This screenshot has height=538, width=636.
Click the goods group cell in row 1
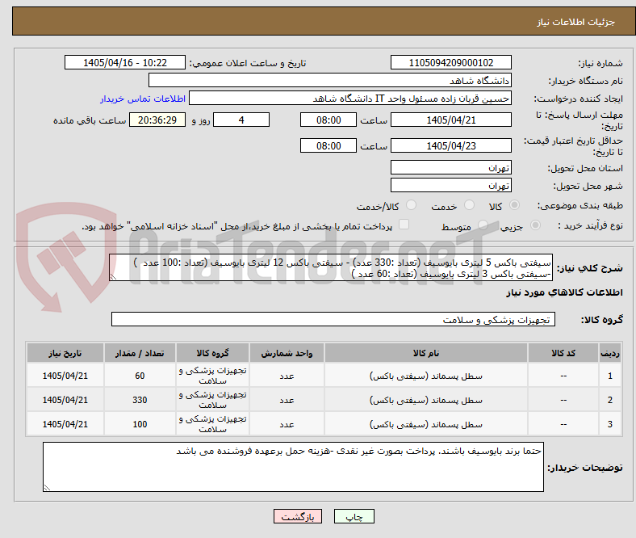pyautogui.click(x=212, y=376)
